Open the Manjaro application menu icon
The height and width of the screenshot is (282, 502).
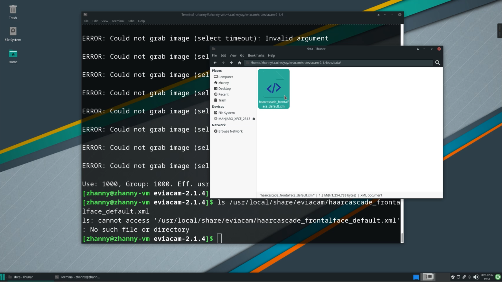pos(2,277)
